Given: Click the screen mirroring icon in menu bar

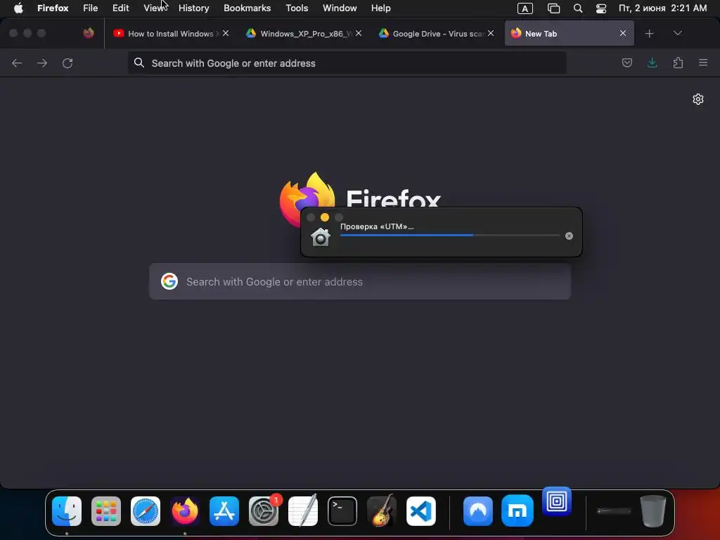Looking at the screenshot, I should pos(554,8).
